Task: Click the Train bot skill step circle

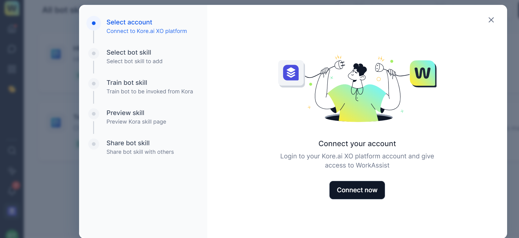Action: [94, 84]
